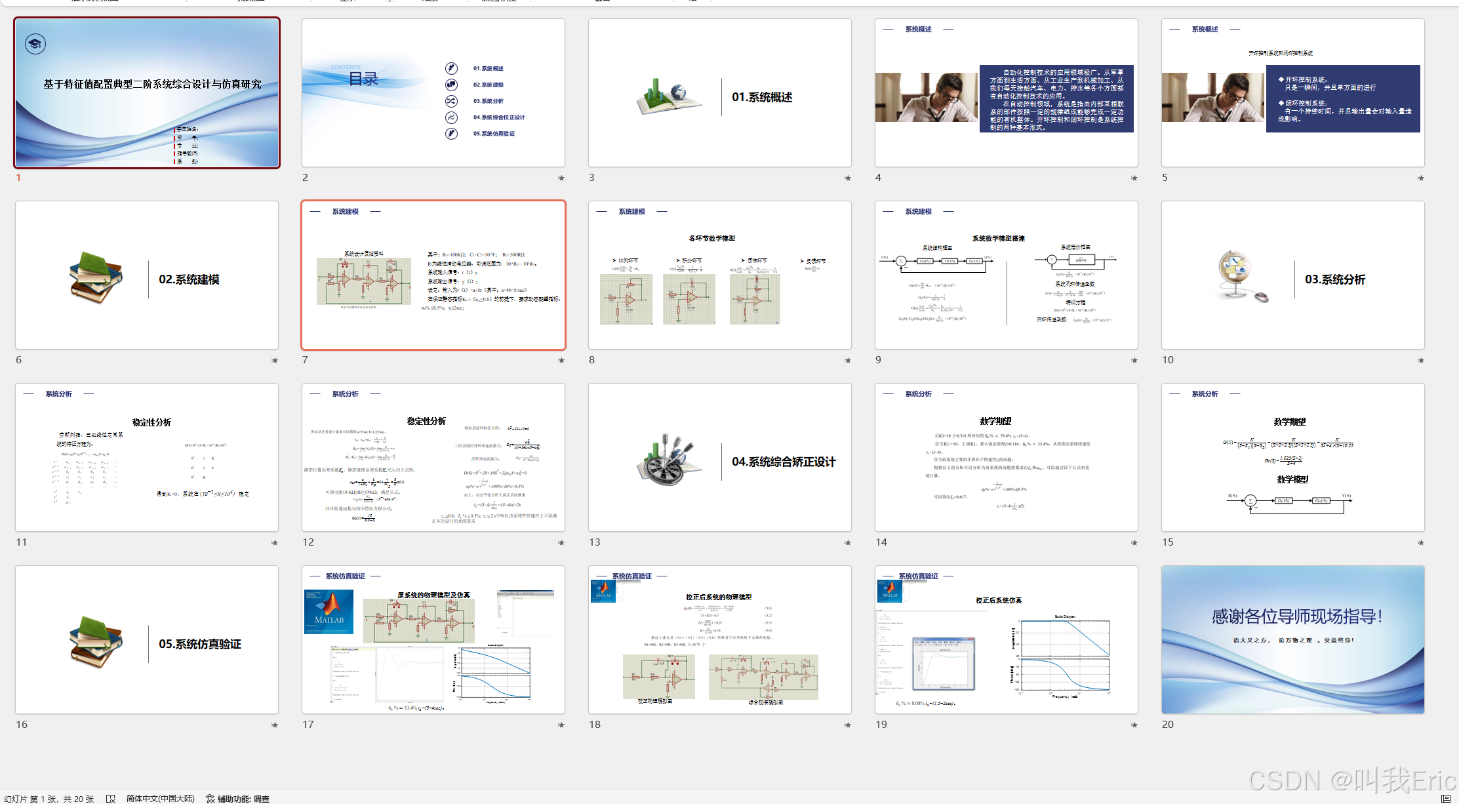Click the spell check icon in status bar
The image size is (1459, 804).
(111, 798)
